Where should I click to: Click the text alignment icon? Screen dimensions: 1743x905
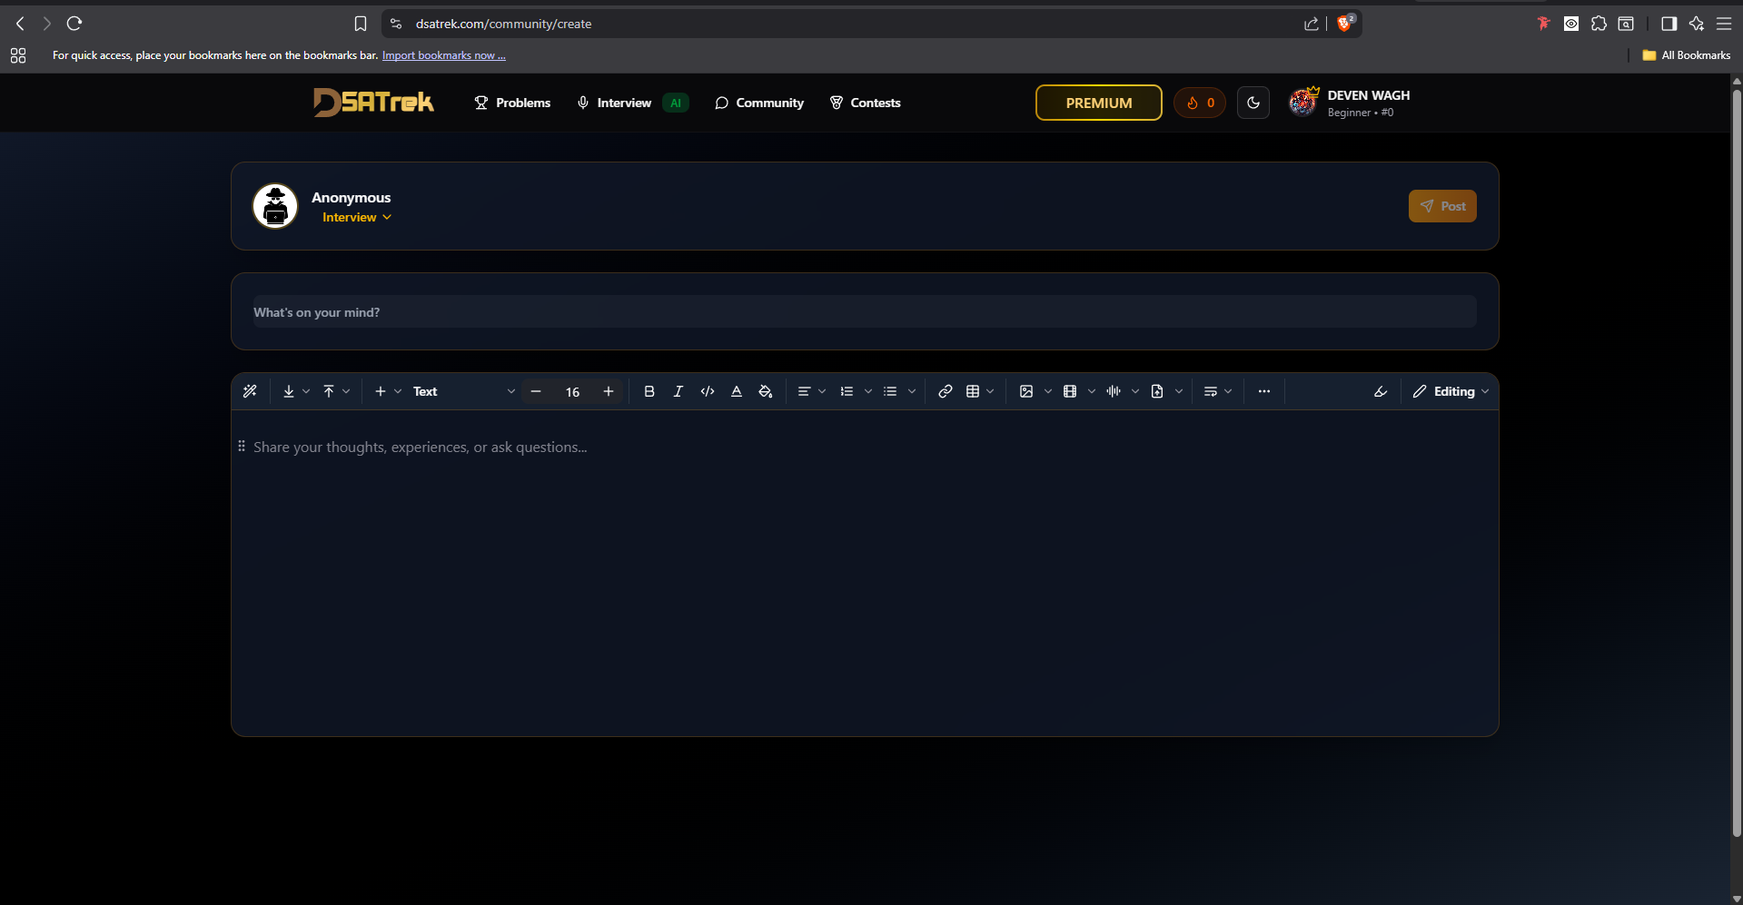(x=804, y=391)
